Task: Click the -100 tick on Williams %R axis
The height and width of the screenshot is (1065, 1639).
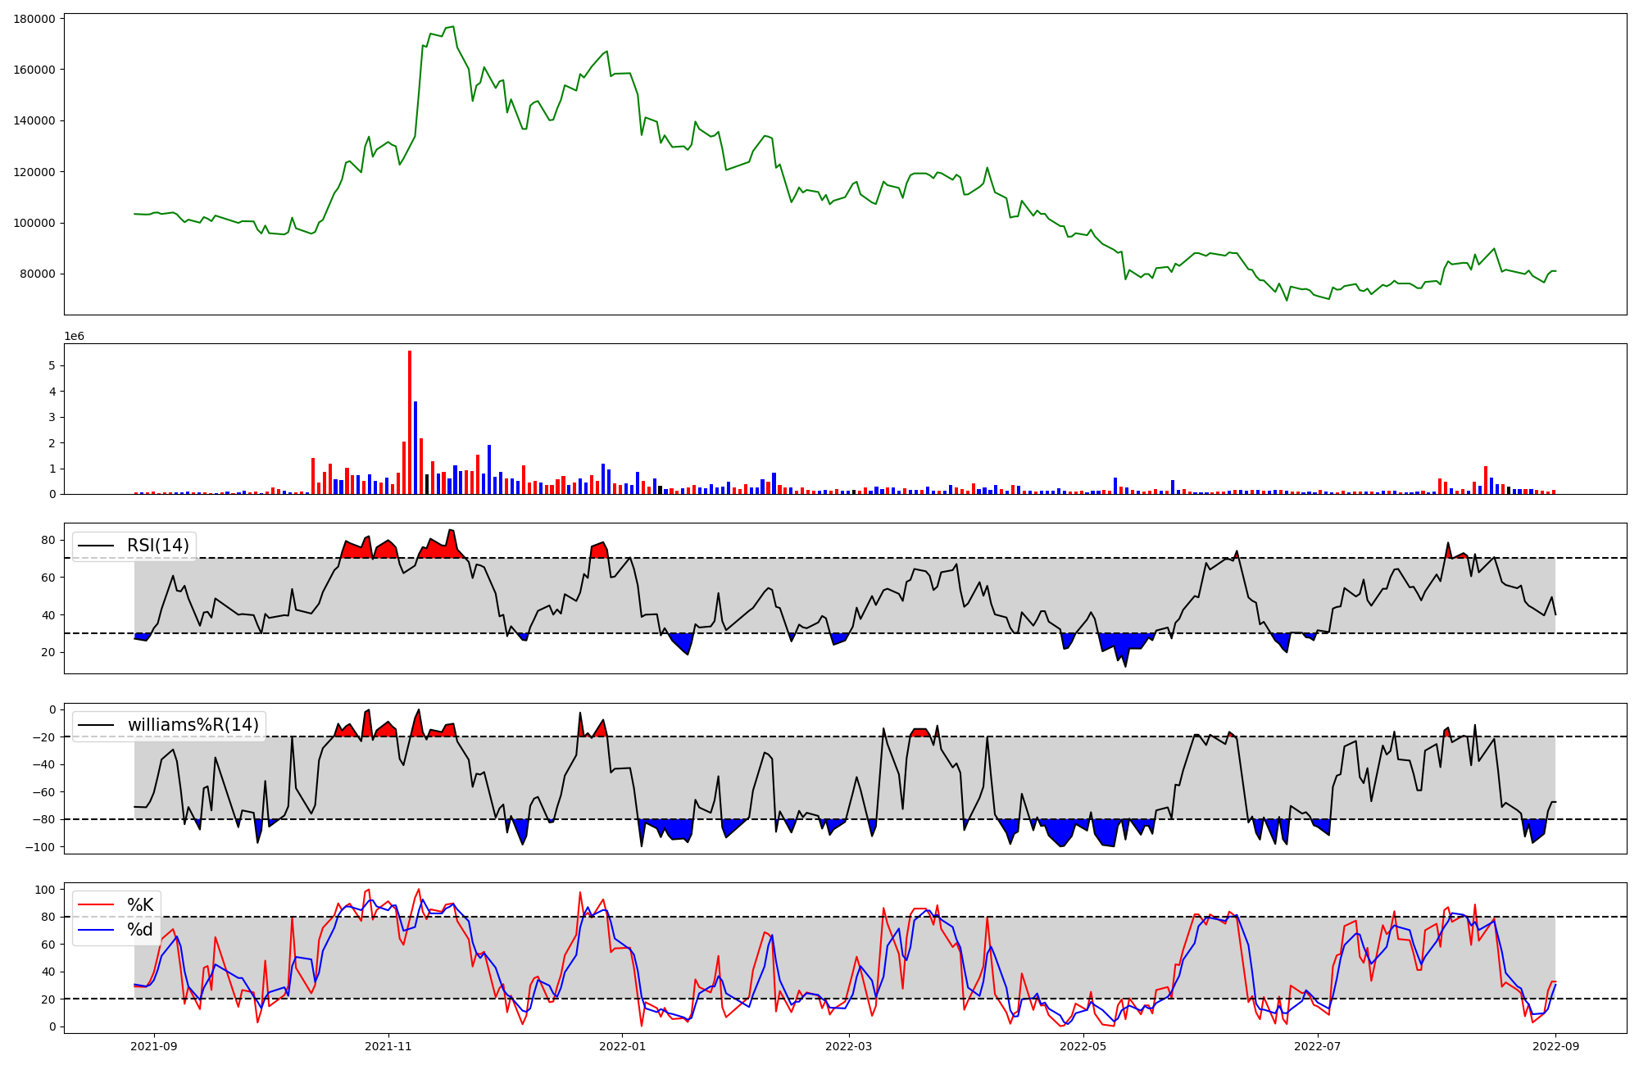Action: [40, 847]
